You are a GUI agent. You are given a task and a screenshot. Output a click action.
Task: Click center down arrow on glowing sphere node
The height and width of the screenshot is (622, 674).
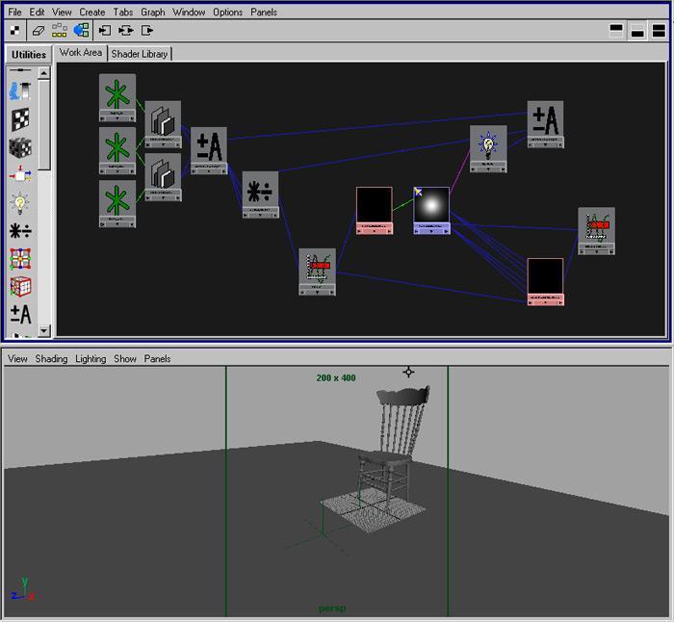(431, 231)
